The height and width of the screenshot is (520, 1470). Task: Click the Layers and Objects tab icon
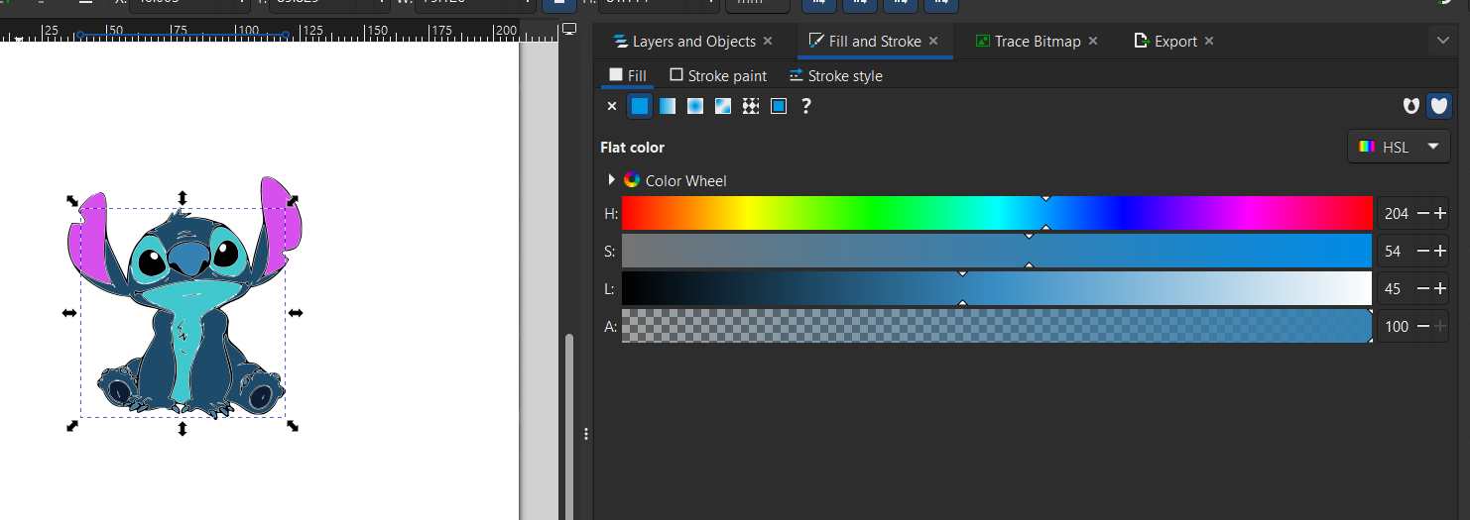[x=621, y=42]
